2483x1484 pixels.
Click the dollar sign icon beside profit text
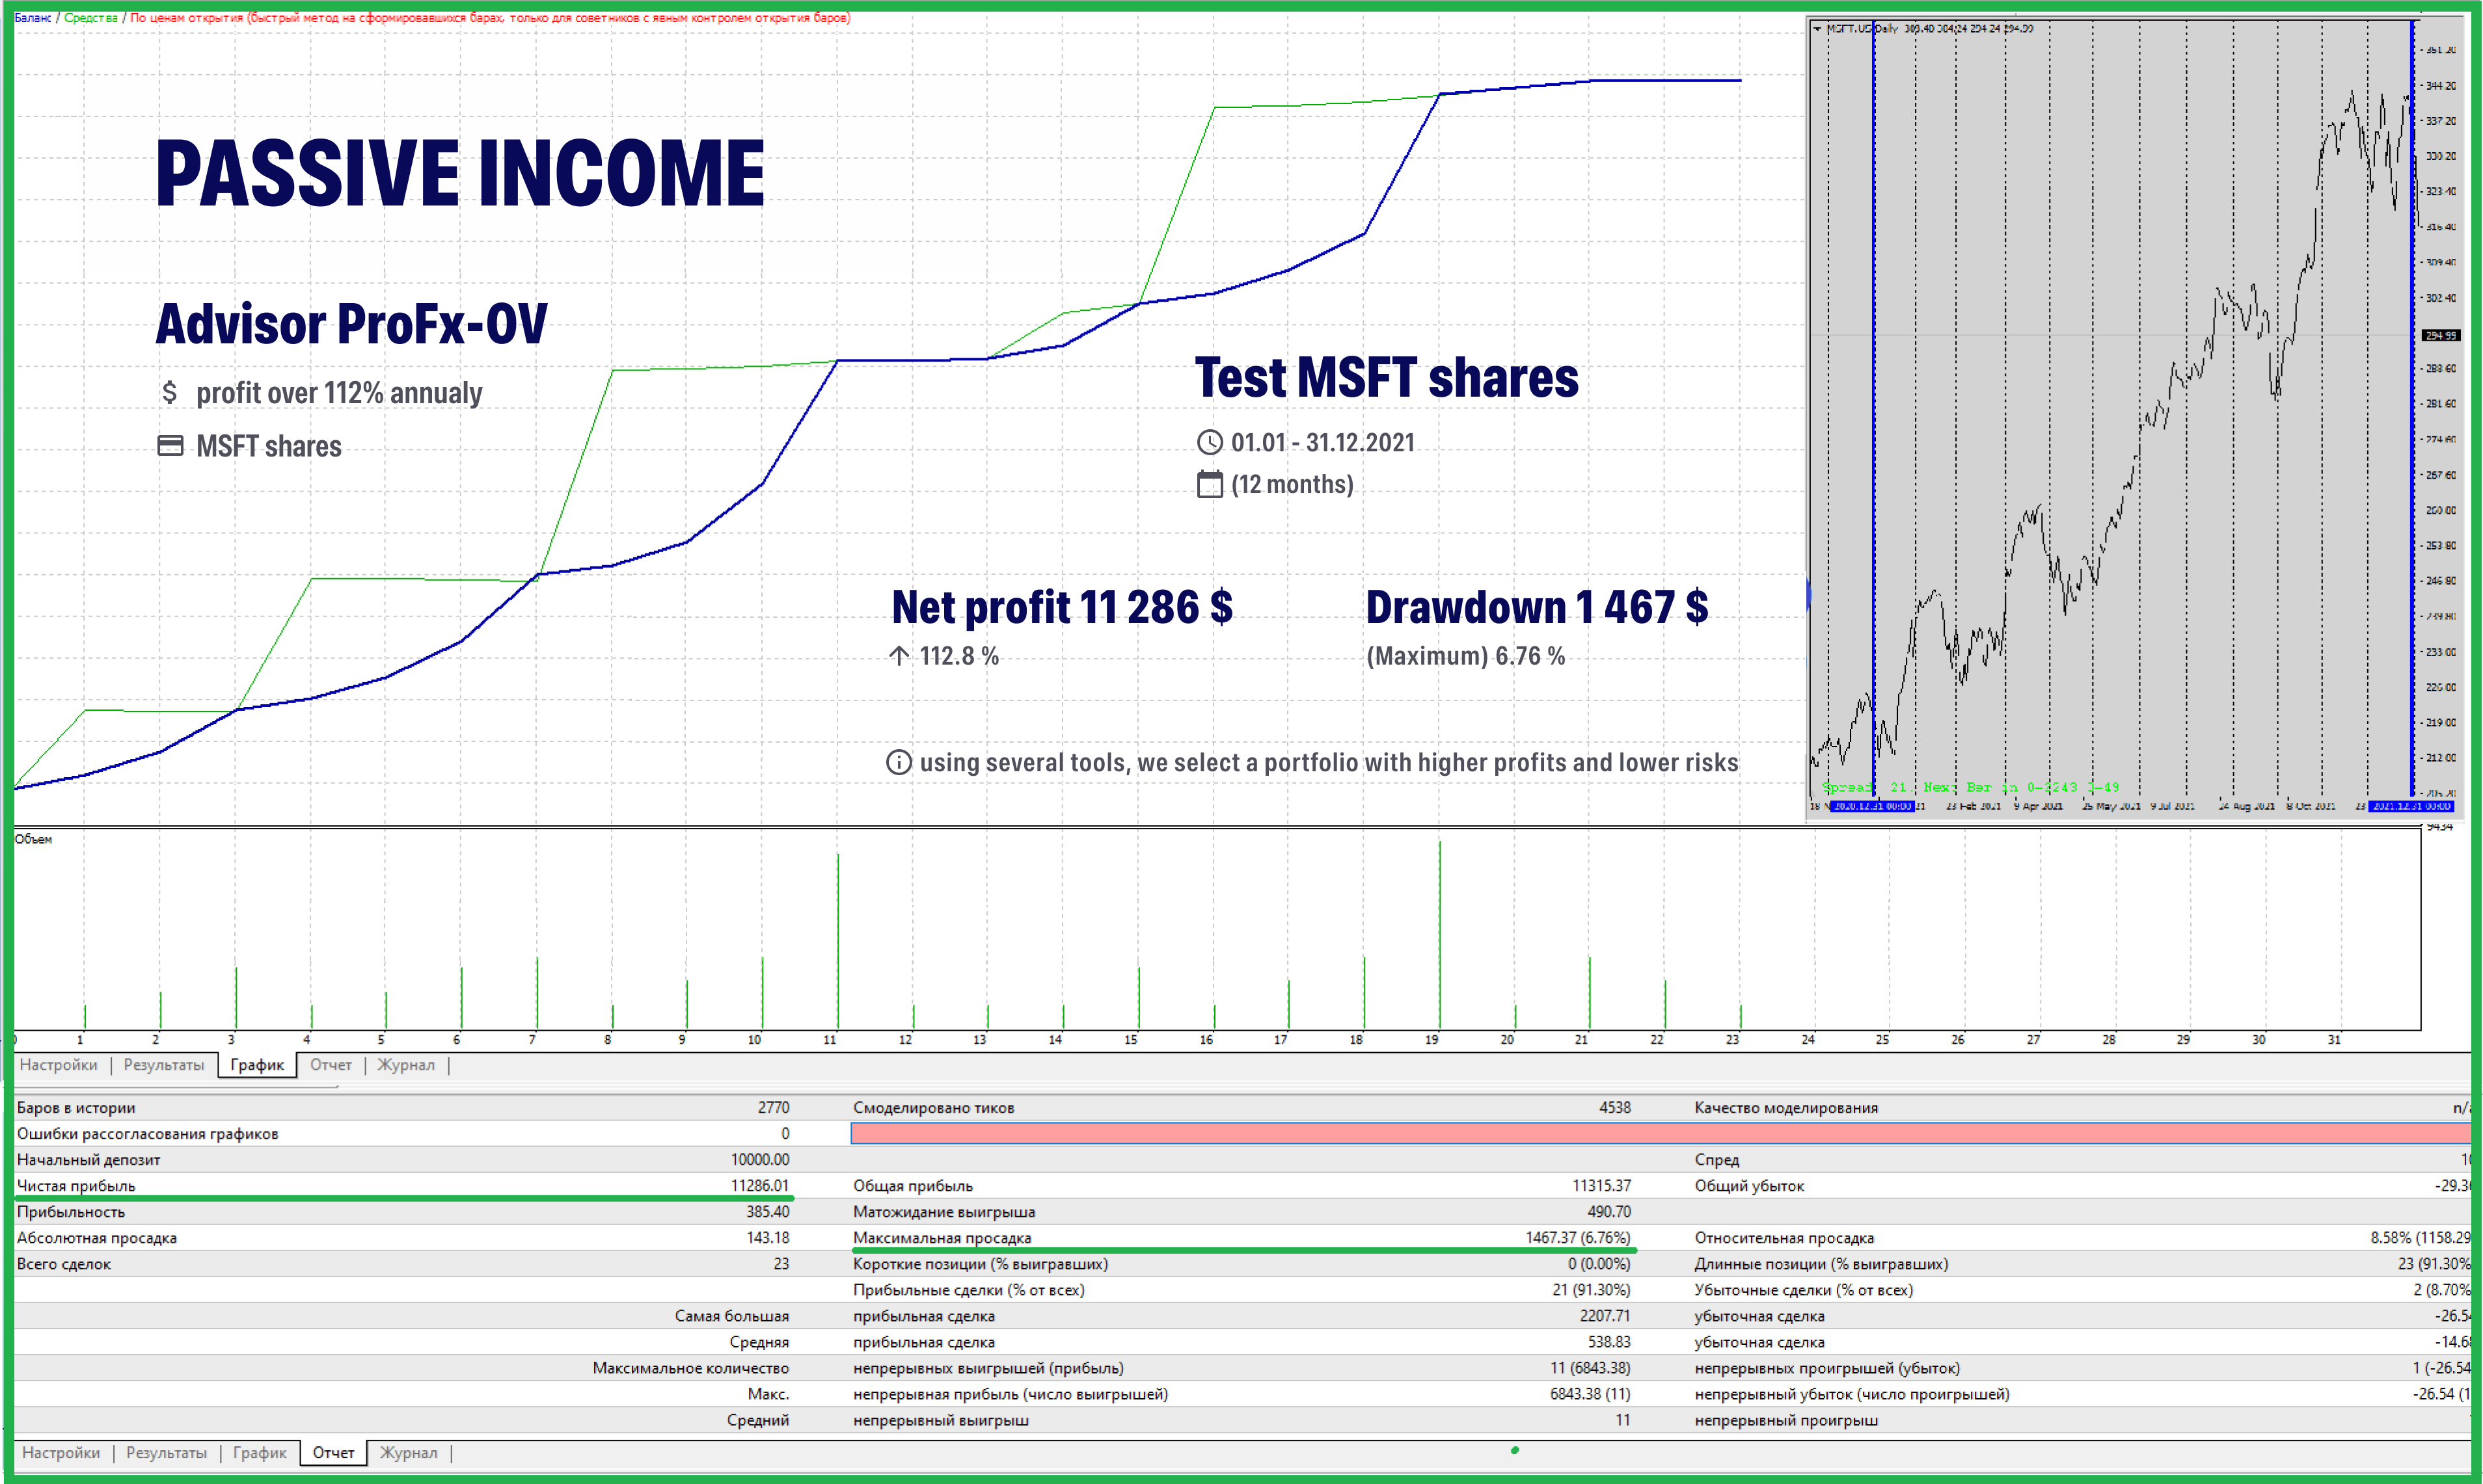169,392
